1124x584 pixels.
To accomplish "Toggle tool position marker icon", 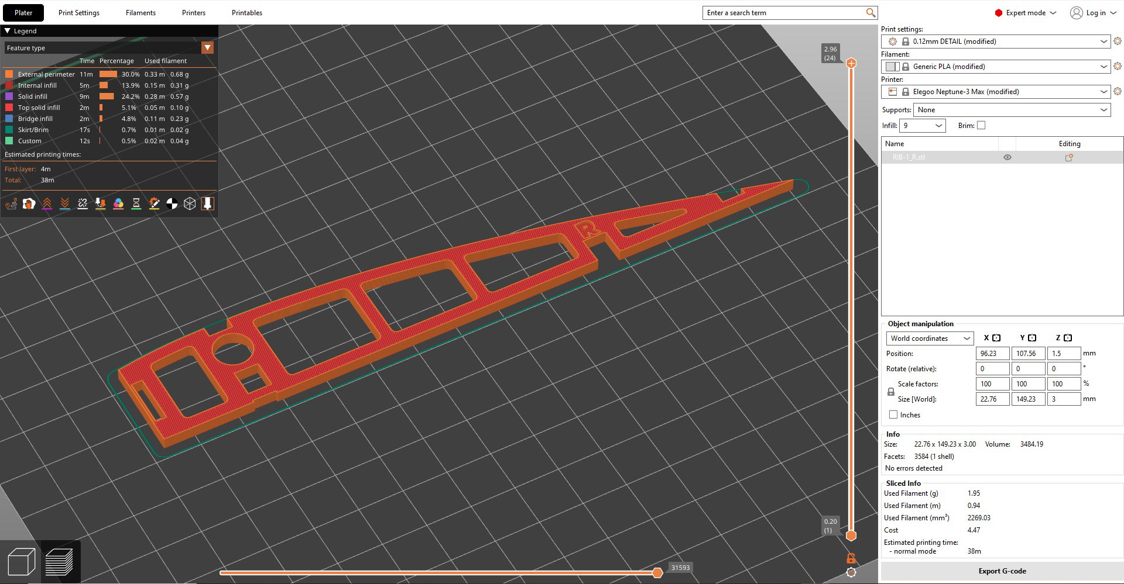I will click(207, 203).
